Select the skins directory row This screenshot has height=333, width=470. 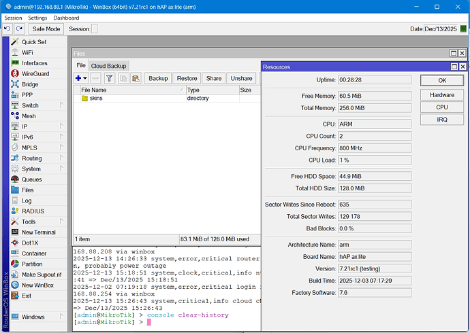pos(167,99)
